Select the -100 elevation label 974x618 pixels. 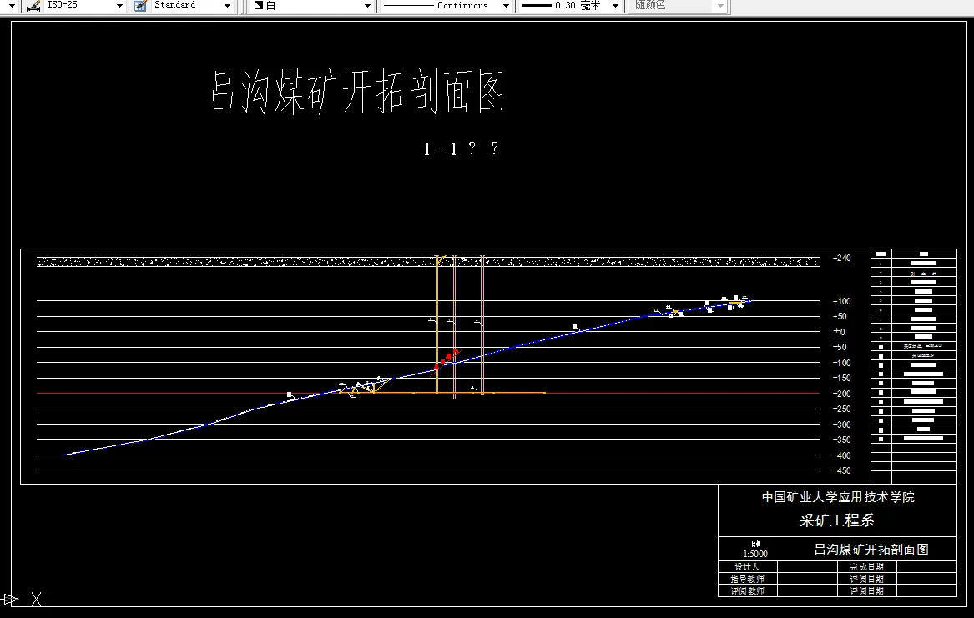pyautogui.click(x=841, y=363)
